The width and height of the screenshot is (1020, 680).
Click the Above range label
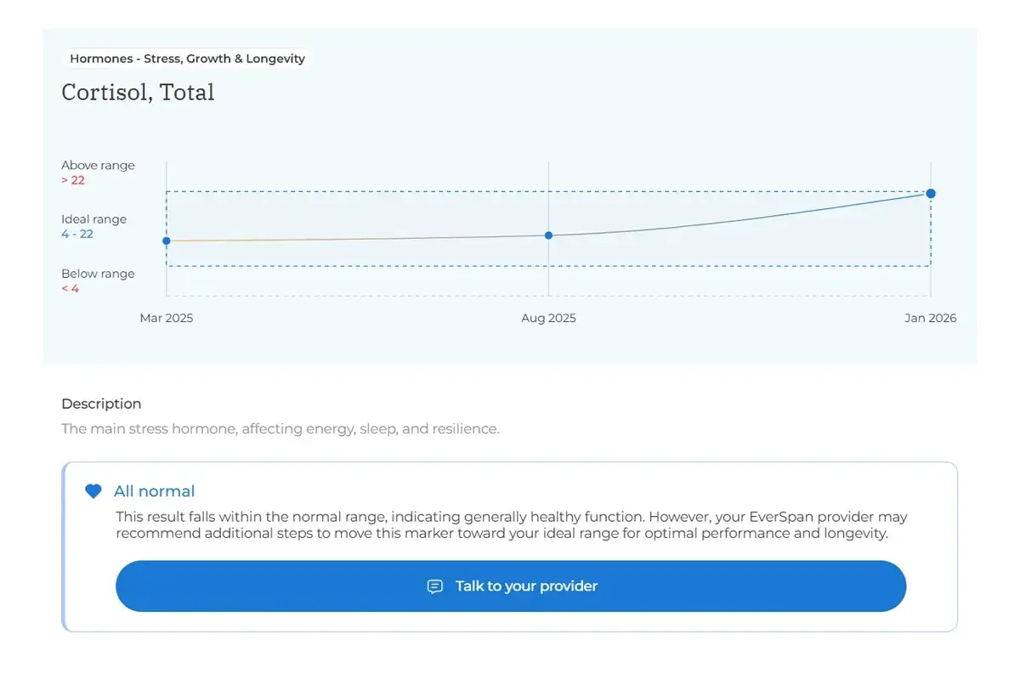98,165
